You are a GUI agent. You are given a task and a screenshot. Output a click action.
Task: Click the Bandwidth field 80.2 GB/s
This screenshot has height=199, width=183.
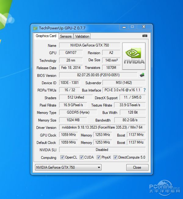(x=130, y=120)
